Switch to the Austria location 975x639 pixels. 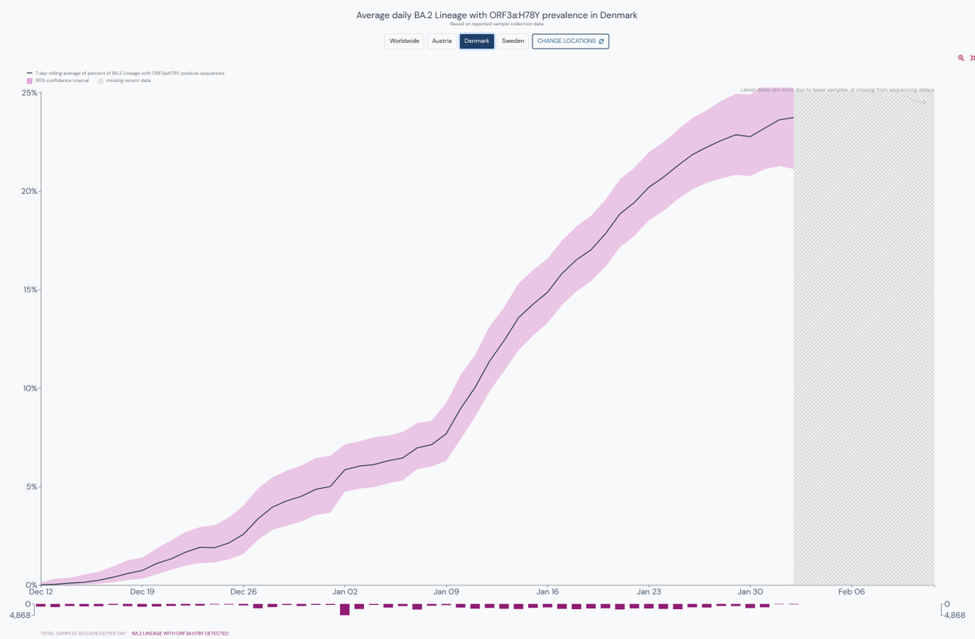[x=441, y=41]
